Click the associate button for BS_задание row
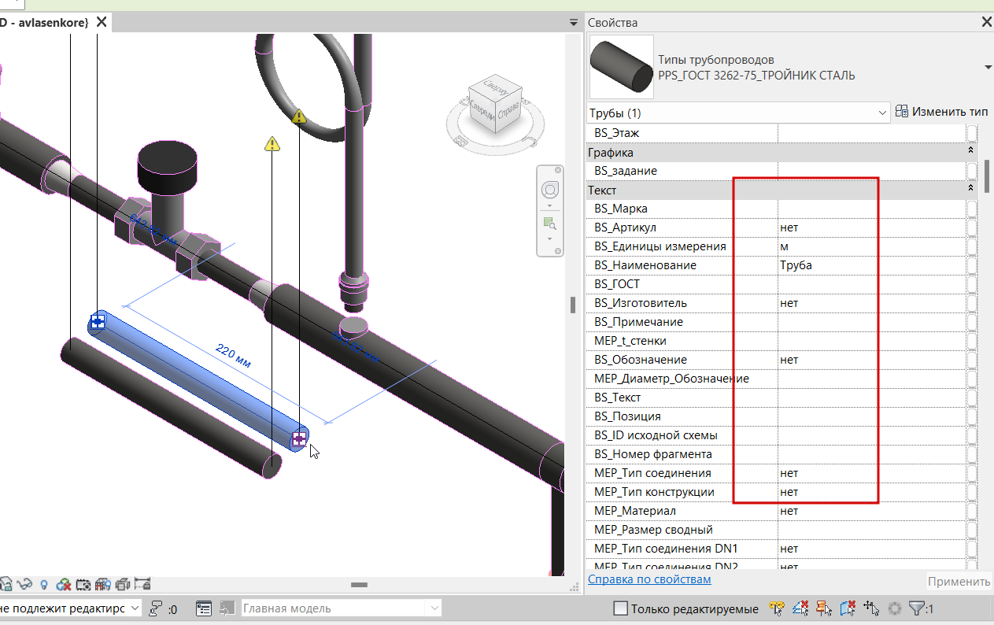Image resolution: width=994 pixels, height=625 pixels. (973, 171)
